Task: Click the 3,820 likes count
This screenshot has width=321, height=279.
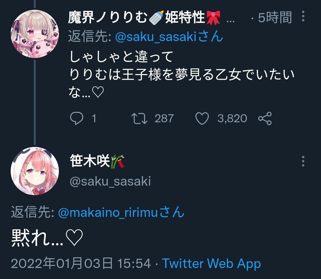Action: [x=232, y=119]
